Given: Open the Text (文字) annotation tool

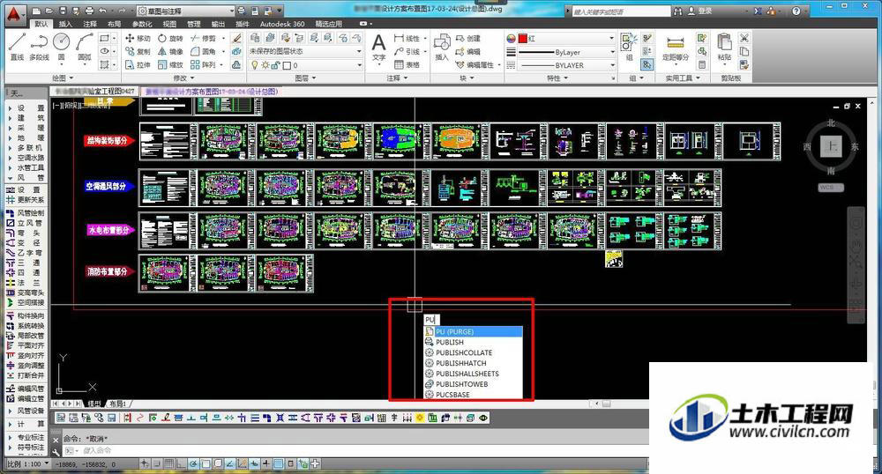Looking at the screenshot, I should coord(378,48).
